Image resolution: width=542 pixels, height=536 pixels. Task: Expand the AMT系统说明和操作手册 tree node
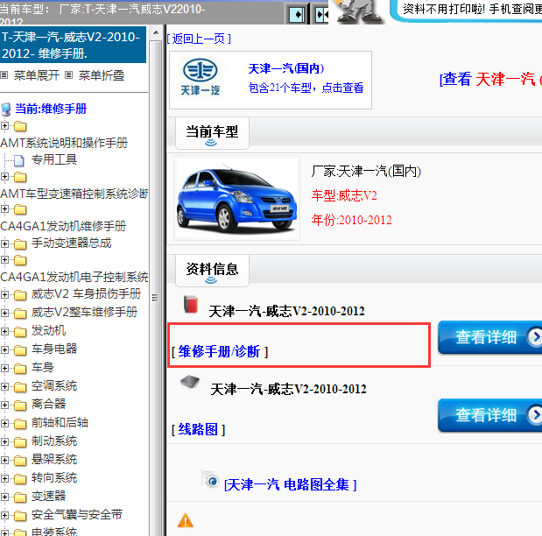coord(4,126)
